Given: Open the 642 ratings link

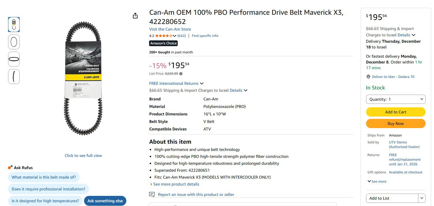Looking at the screenshot, I should pos(181,36).
